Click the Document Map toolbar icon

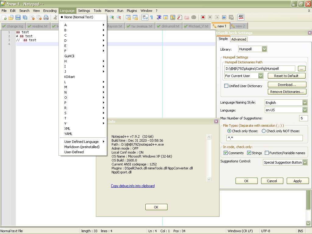pyautogui.click(x=173, y=17)
